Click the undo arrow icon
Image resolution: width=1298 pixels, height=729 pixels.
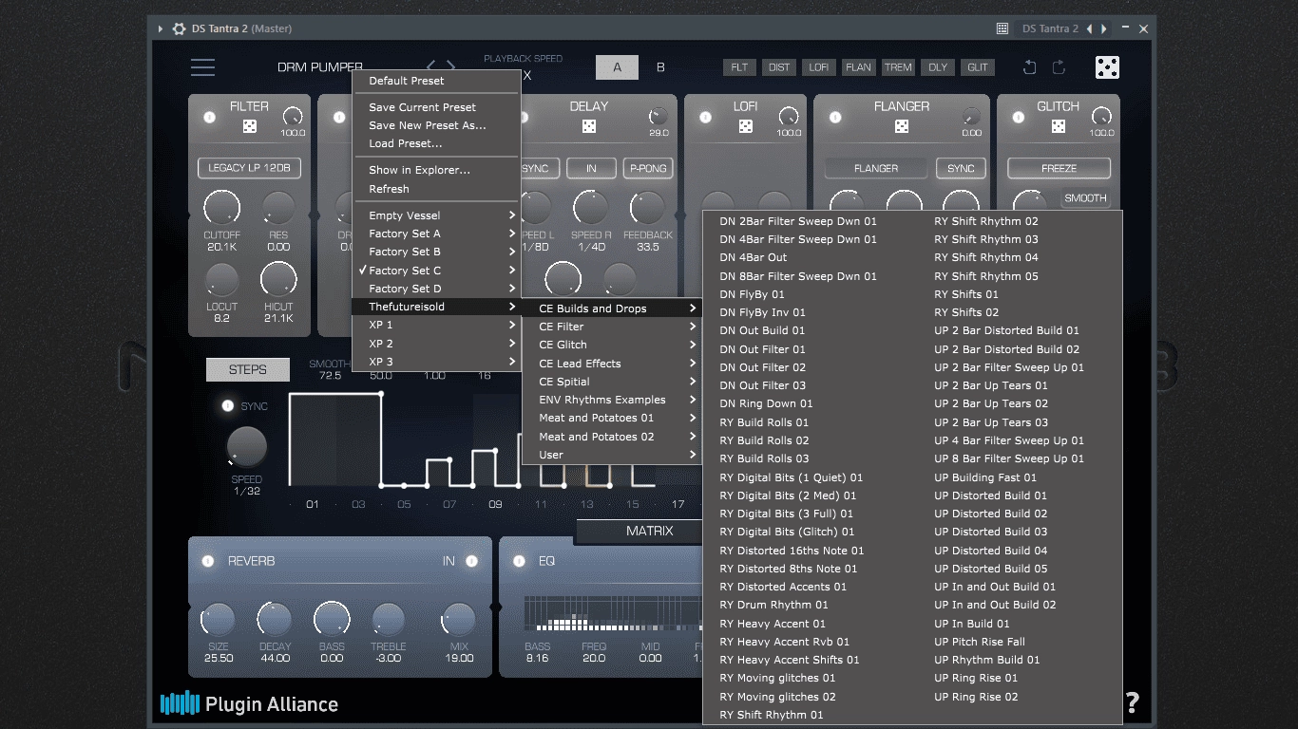(1029, 67)
